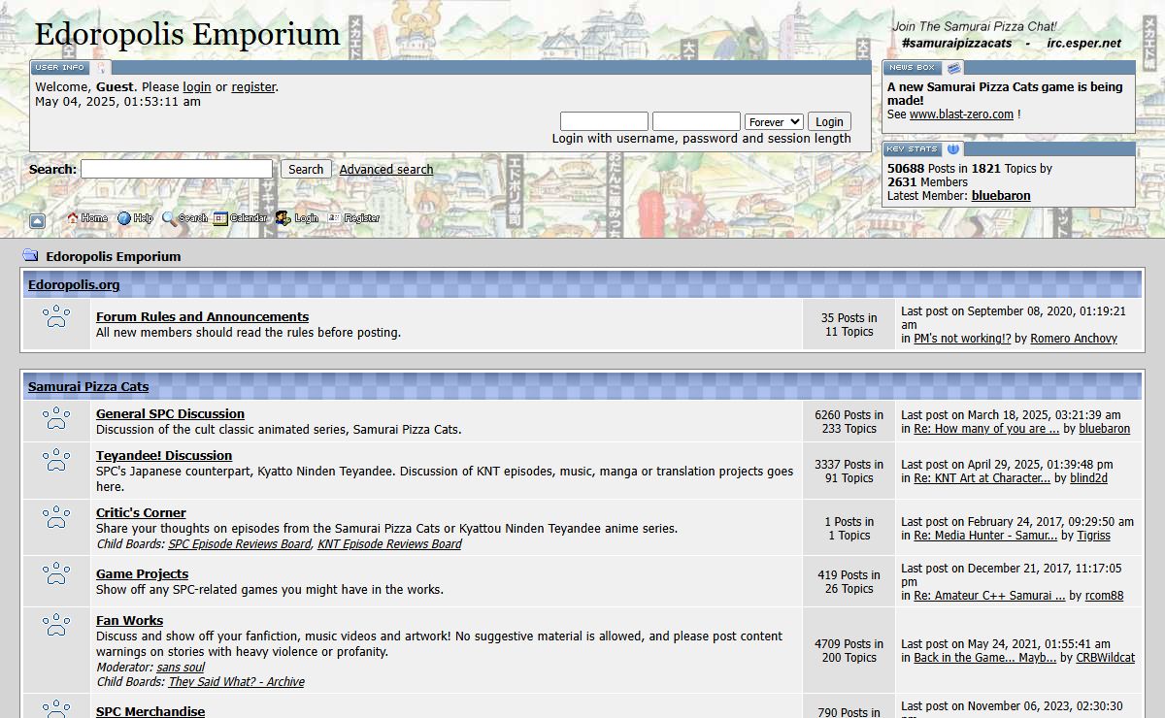The image size is (1165, 718).
Task: Click the paw icon for General SPC Discussion
Action: (56, 418)
